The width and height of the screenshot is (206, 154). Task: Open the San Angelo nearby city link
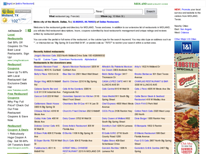tap(186, 29)
